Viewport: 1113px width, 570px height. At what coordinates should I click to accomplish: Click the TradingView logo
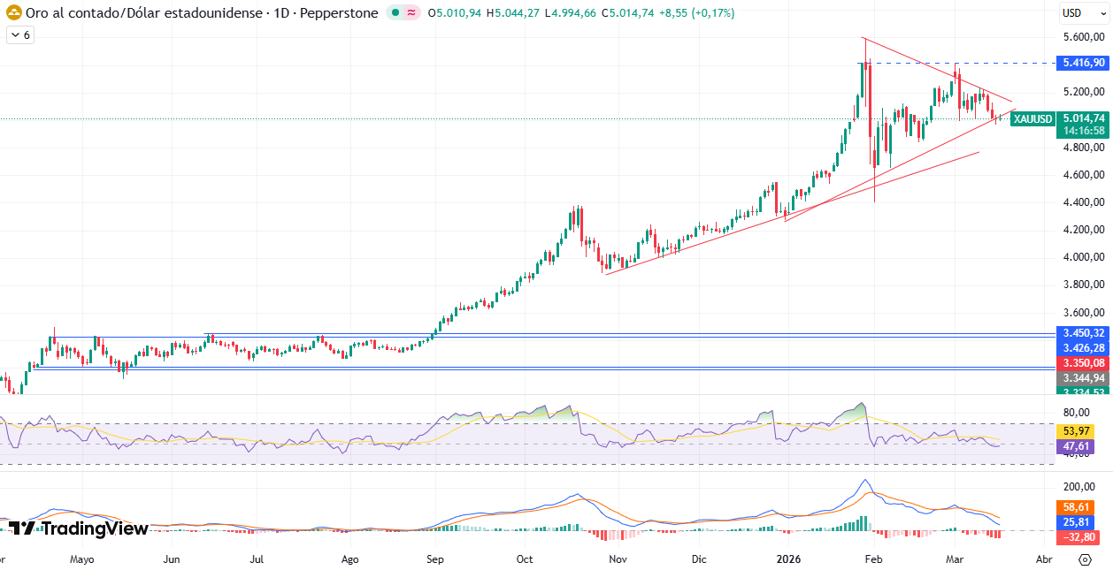[x=78, y=528]
